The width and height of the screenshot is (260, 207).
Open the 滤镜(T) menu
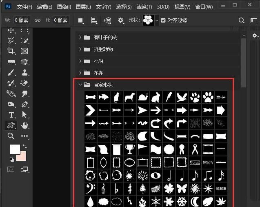tap(144, 7)
